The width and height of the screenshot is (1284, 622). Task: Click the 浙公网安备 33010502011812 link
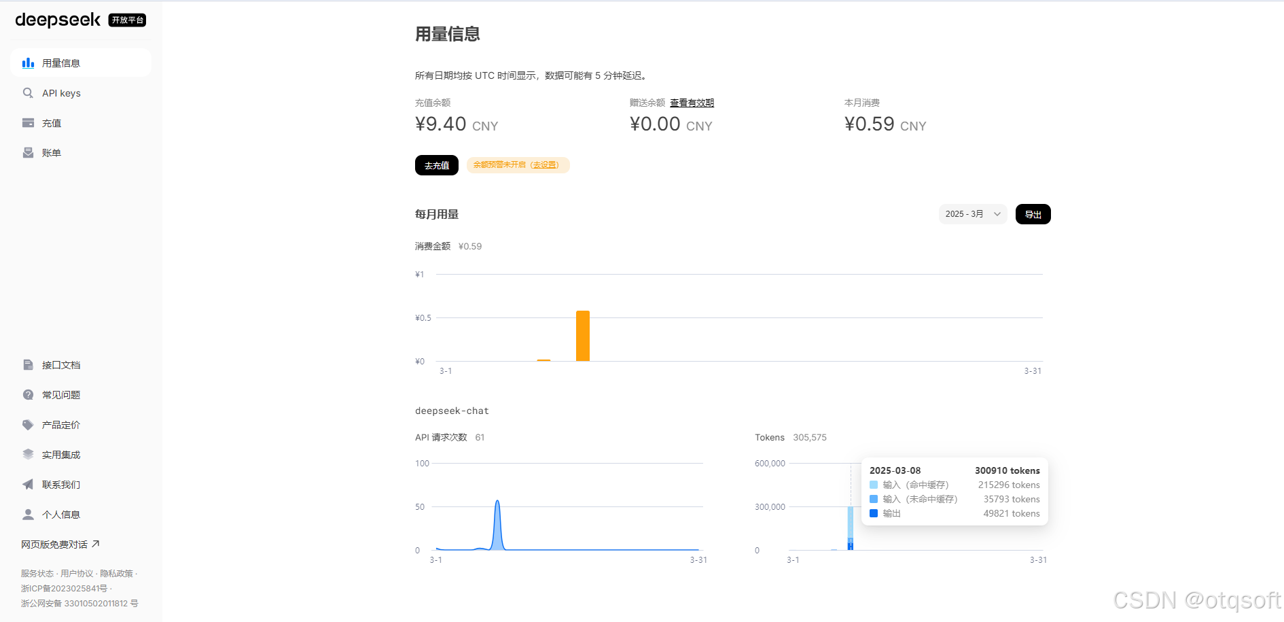(x=79, y=604)
